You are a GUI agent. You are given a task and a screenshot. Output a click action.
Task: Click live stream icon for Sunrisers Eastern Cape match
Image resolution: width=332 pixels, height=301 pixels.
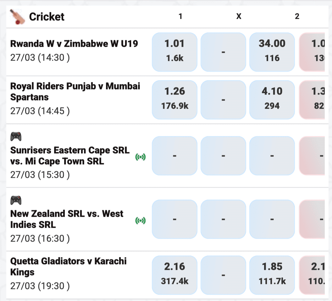click(x=141, y=157)
